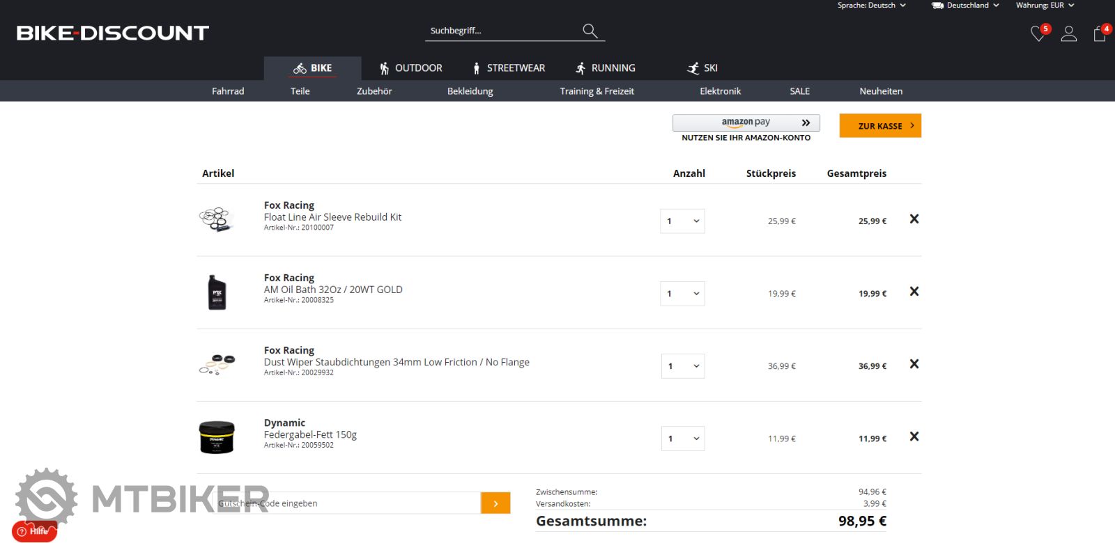The width and height of the screenshot is (1115, 543).
Task: Open the wishlist heart icon
Action: 1038,34
